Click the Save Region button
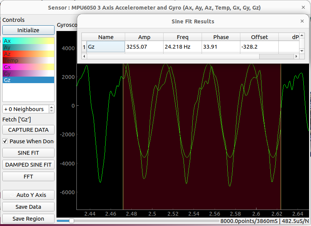The image size is (311, 226). pyautogui.click(x=28, y=219)
